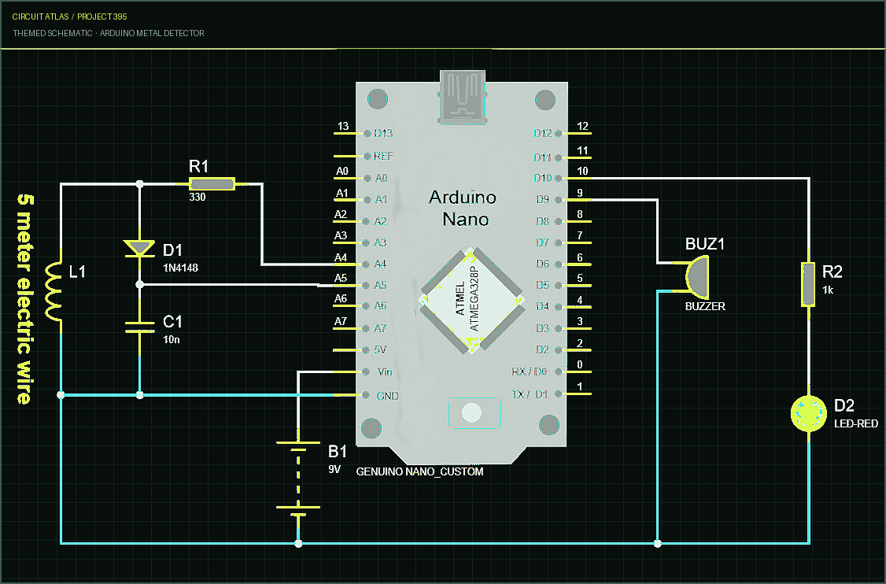Select the R2 1k resistor symbol
The image size is (886, 584).
coord(809,284)
